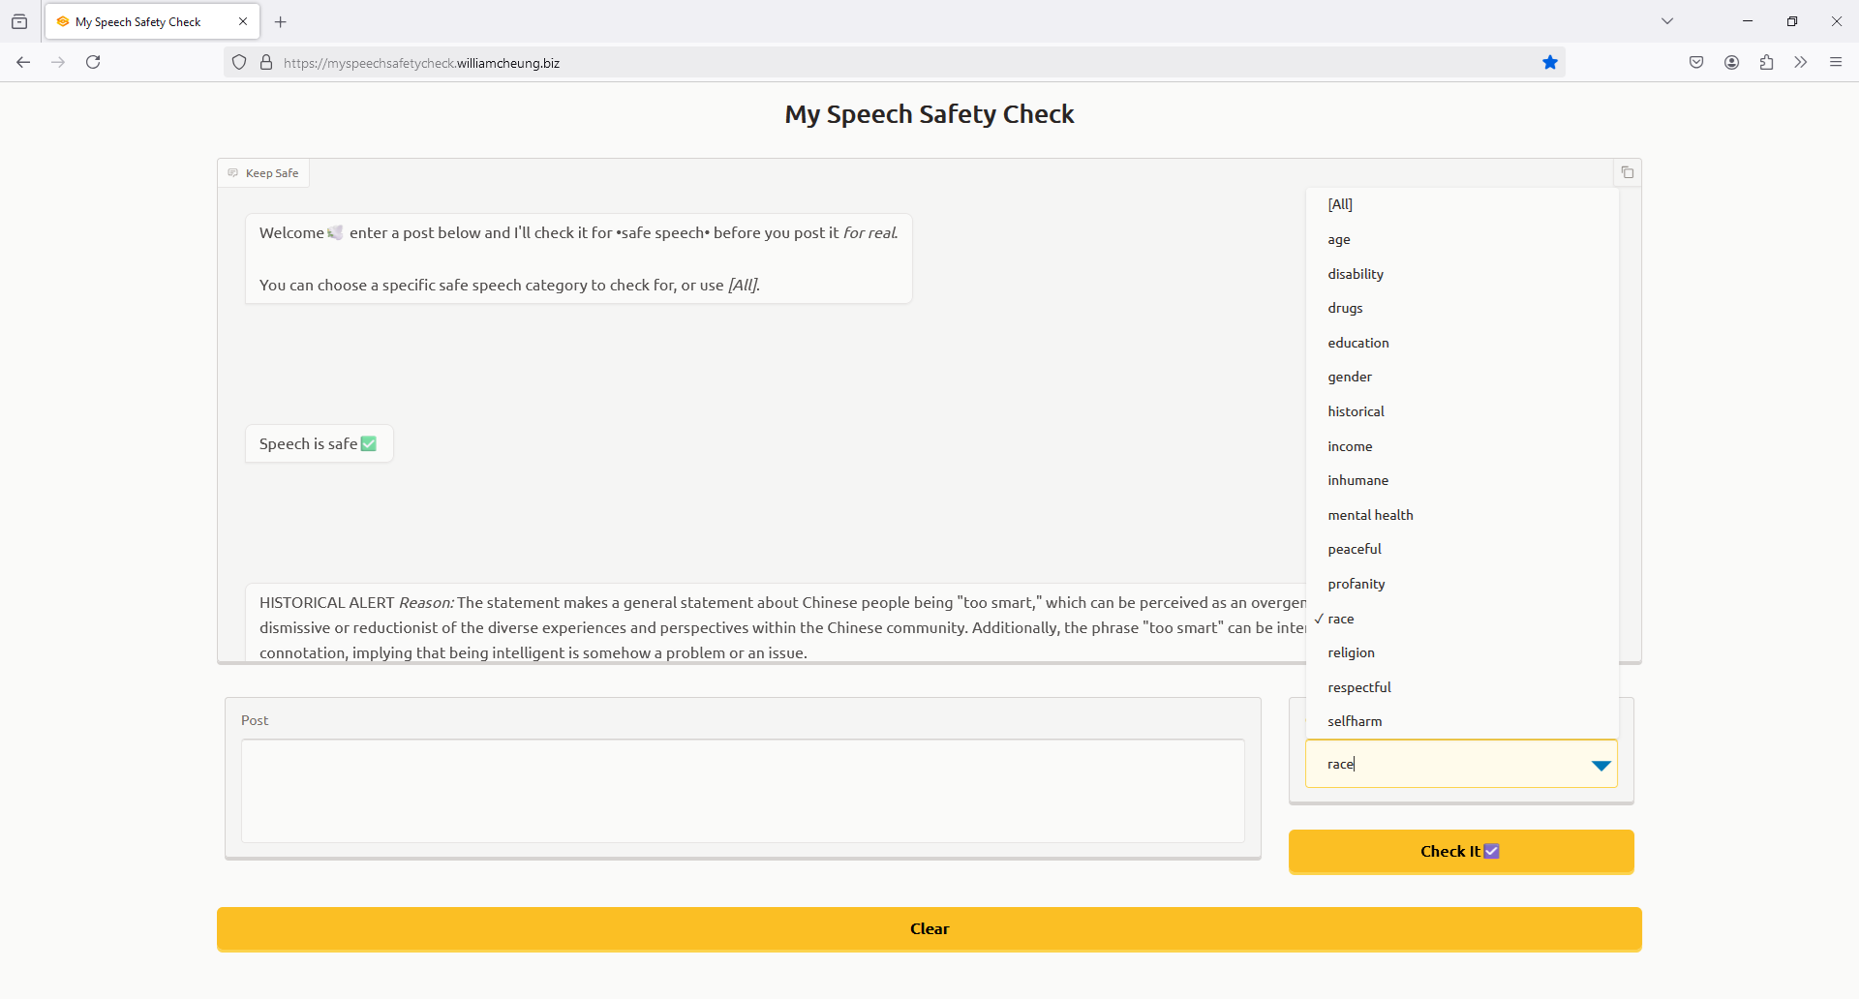This screenshot has height=999, width=1859.
Task: Open the Save to Pocket icon
Action: [1696, 63]
